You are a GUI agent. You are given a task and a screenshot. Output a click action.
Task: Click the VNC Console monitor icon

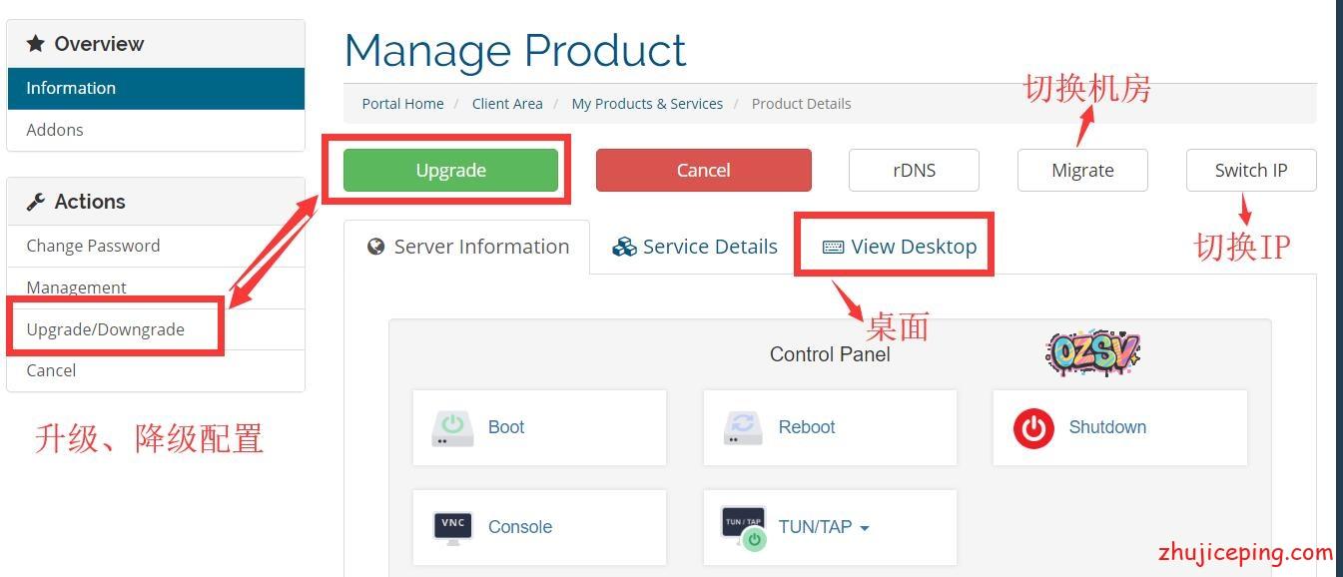click(452, 527)
